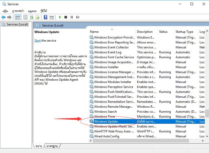Click the Export List toolbar icon
Image resolution: width=209 pixels, height=153 pixels.
(x=38, y=17)
